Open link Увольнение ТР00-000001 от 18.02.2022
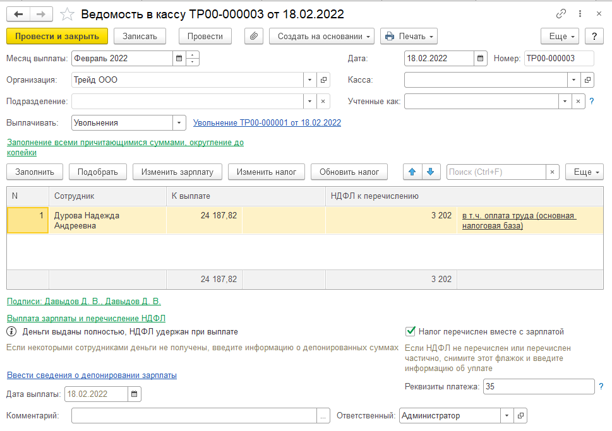This screenshot has width=612, height=431. [x=267, y=123]
